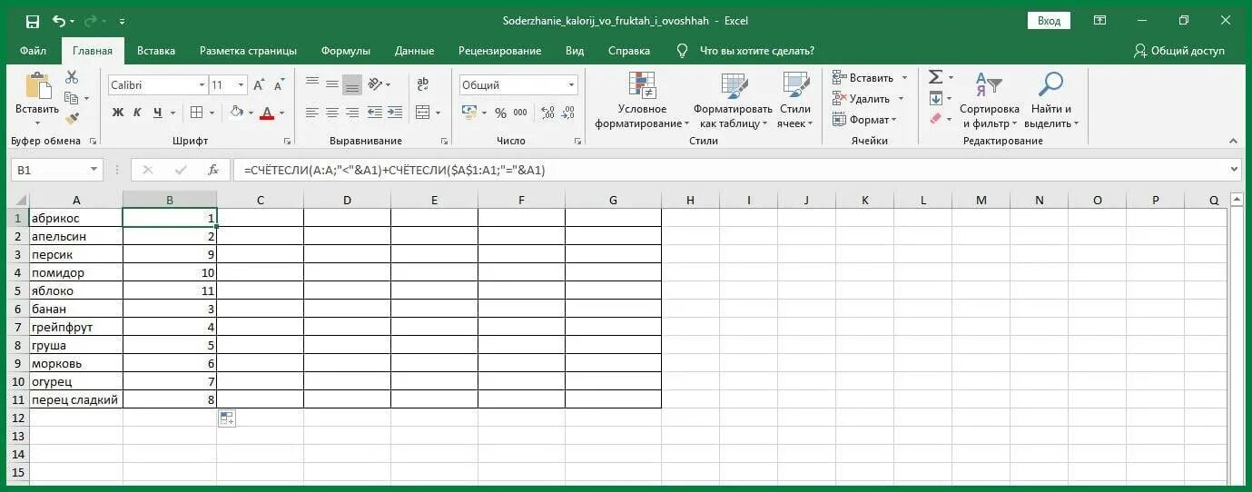
Task: Click Undo in the quick access toolbar
Action: point(60,20)
